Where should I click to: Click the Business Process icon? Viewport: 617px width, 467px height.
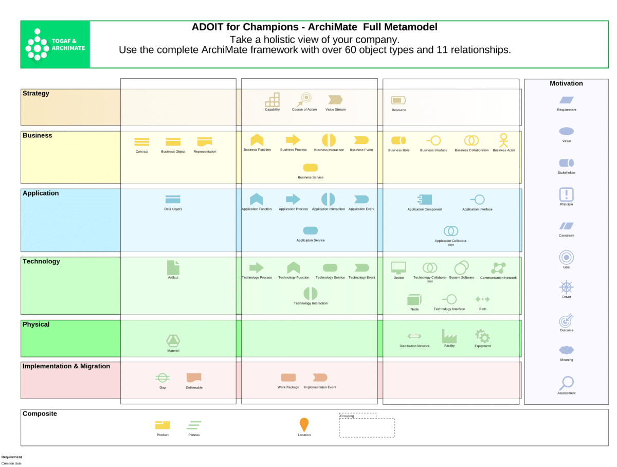293,140
